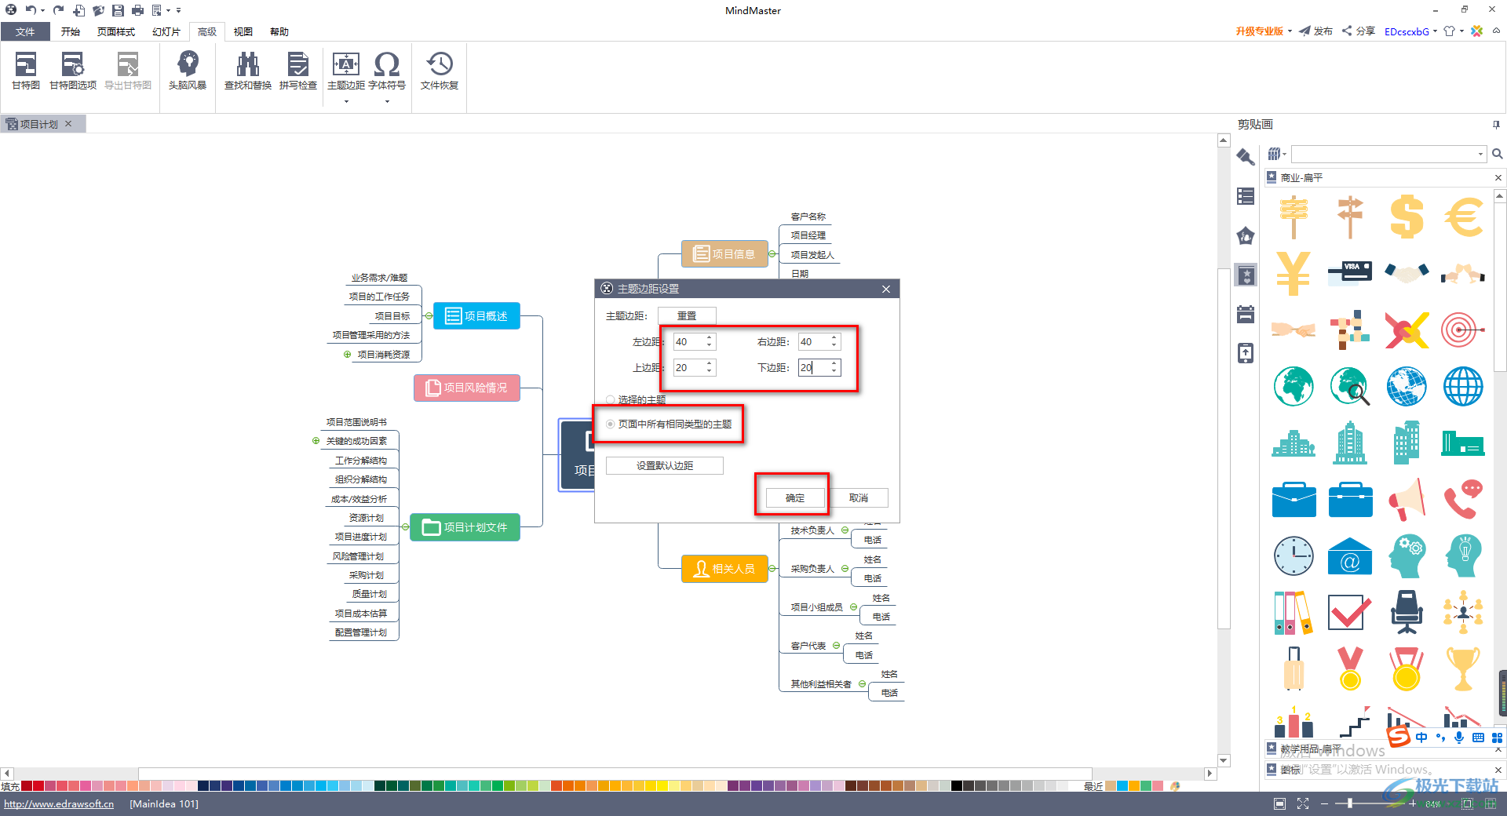The width and height of the screenshot is (1507, 816).
Task: Collapse the 项目信息 branch toggle
Action: click(x=772, y=254)
